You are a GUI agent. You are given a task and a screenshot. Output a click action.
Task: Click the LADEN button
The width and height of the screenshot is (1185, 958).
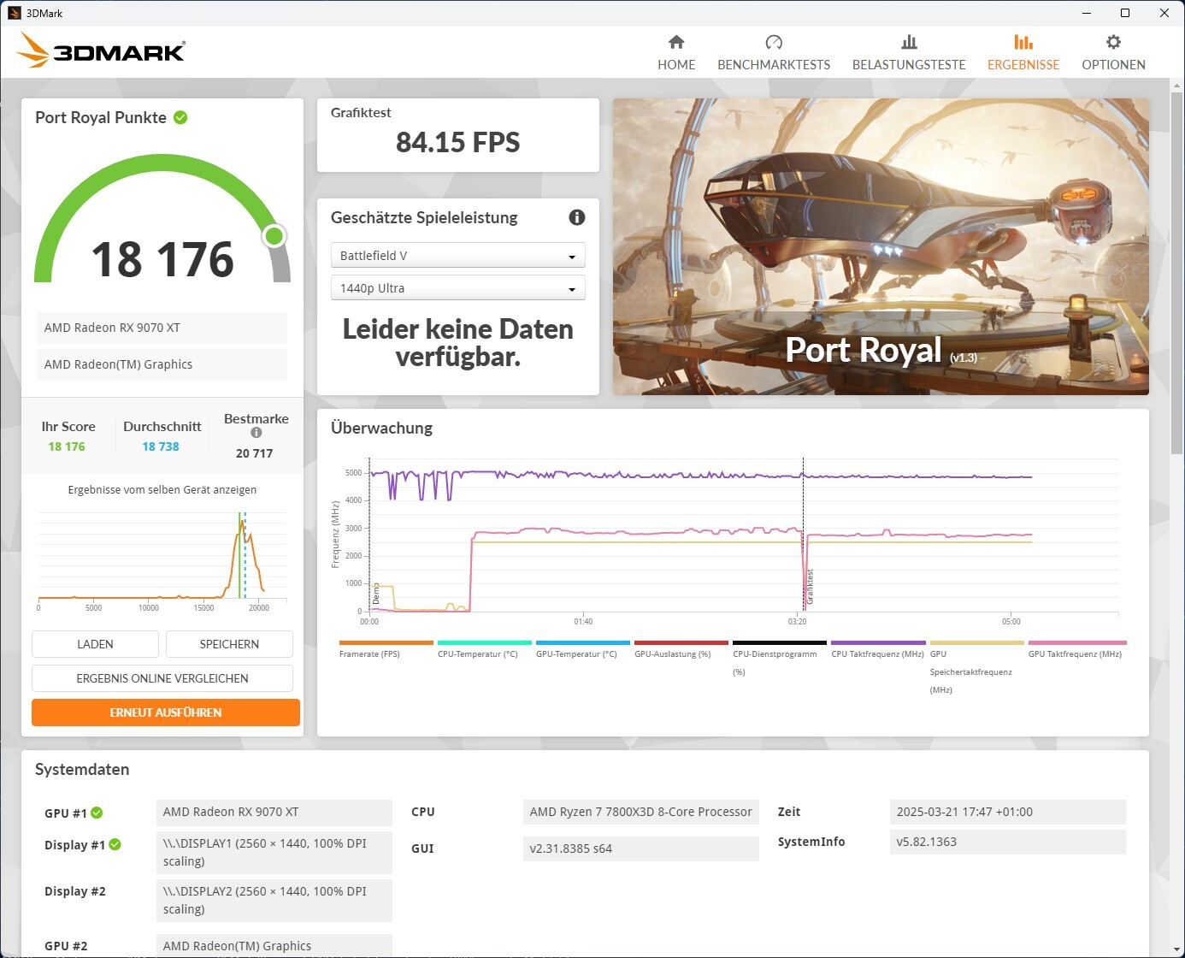click(95, 644)
